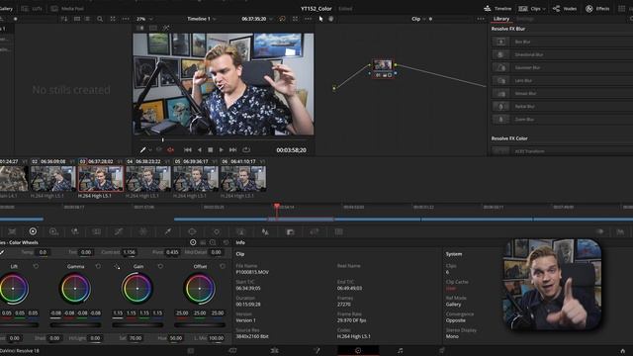Jump to last frame in viewer transport
Viewport: 633px width, 356px height.
(x=233, y=149)
